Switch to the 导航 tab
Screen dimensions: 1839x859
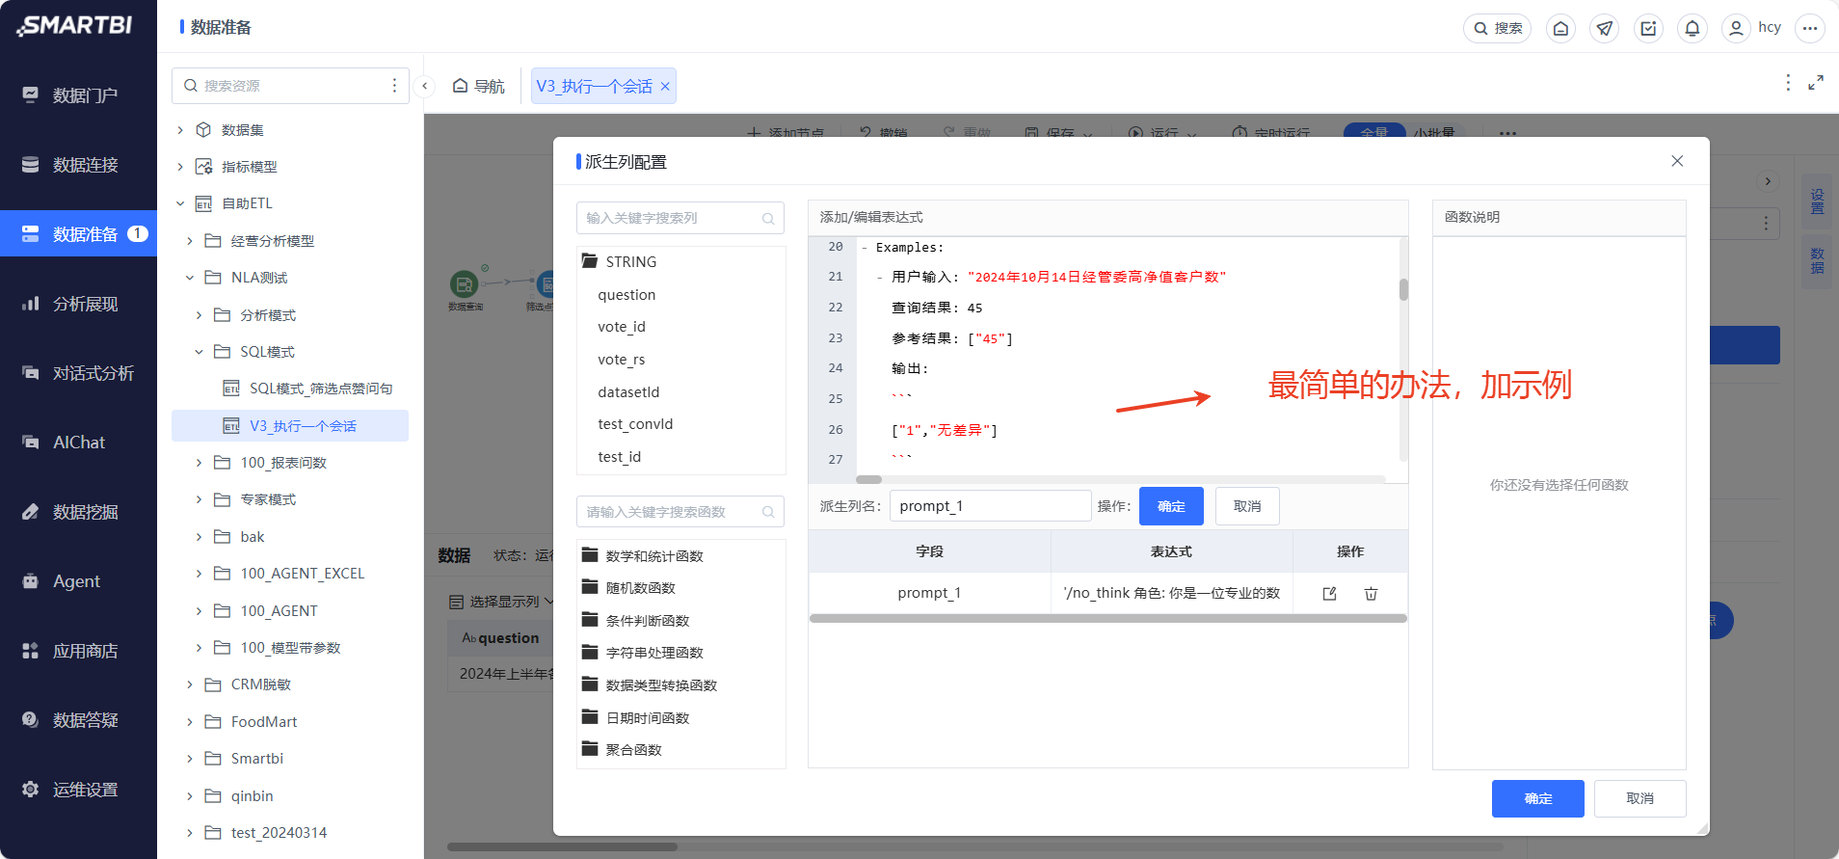tap(479, 86)
